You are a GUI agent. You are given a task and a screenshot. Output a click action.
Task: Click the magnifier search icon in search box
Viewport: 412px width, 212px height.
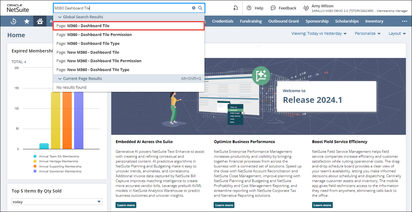pos(200,8)
